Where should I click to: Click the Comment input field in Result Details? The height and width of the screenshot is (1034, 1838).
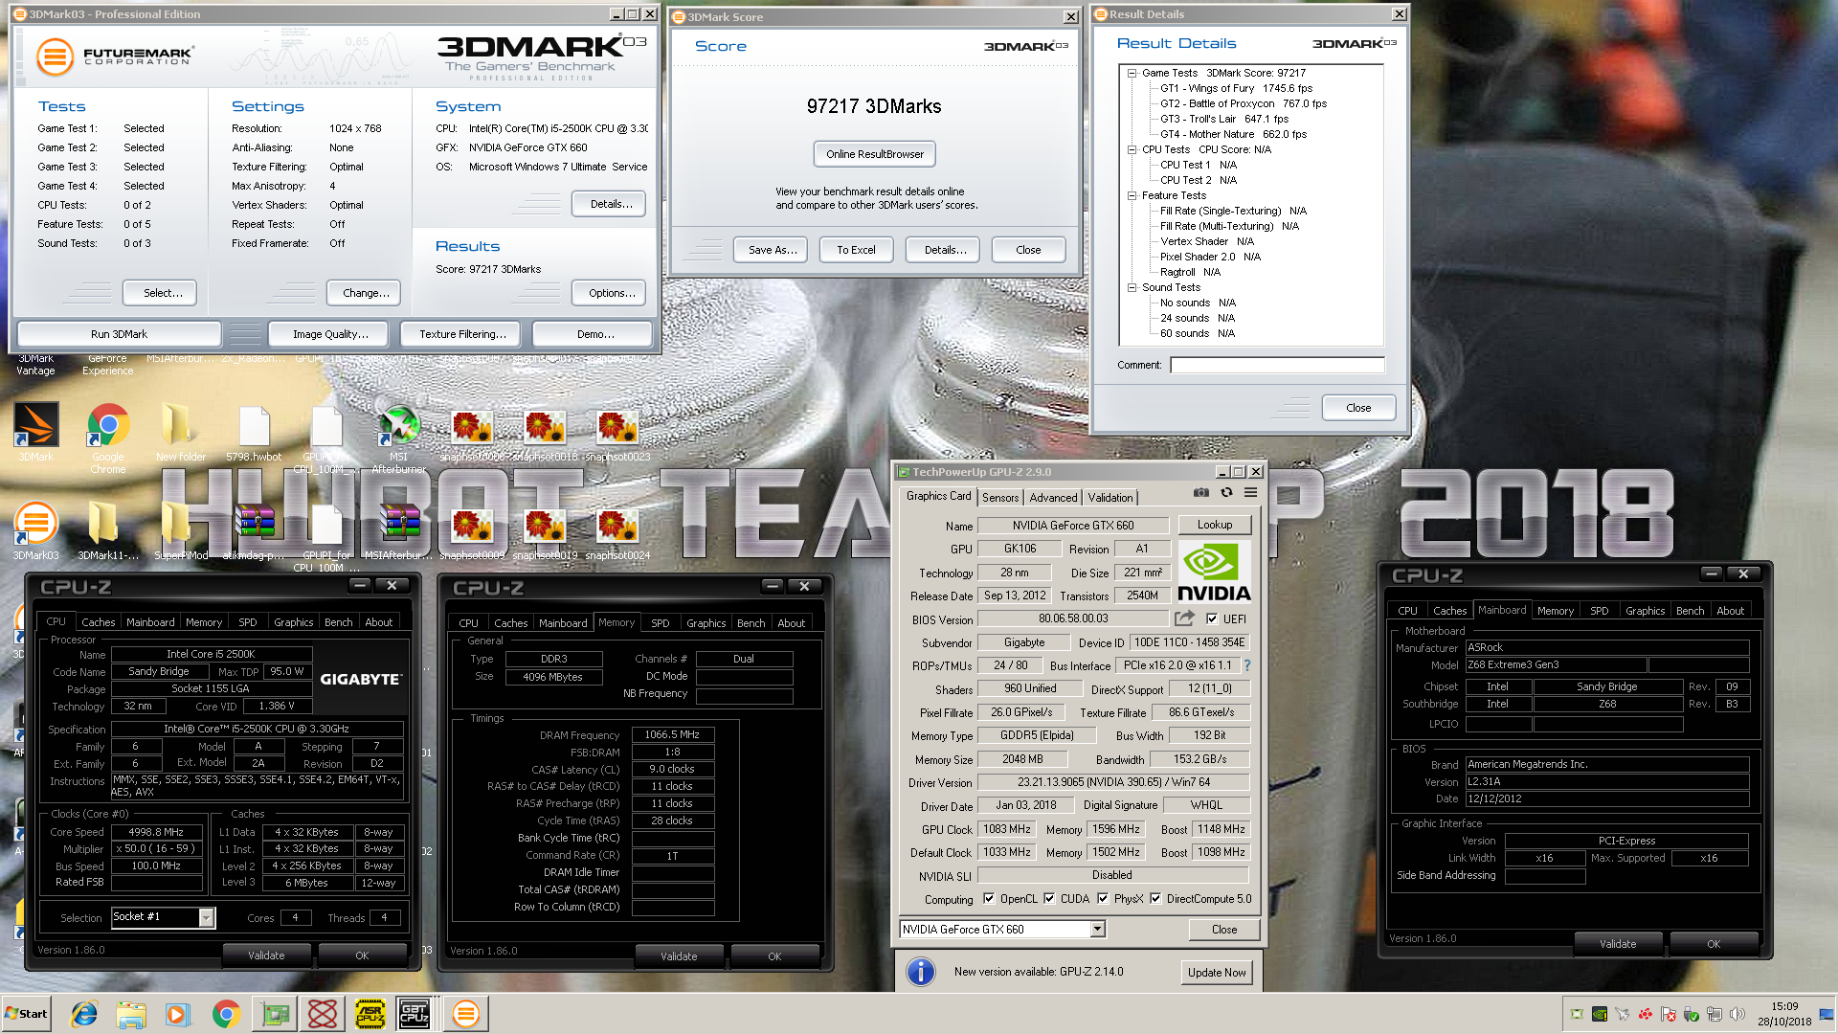1277,365
